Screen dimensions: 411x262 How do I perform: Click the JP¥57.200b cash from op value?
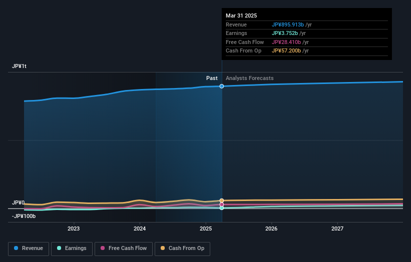click(286, 51)
